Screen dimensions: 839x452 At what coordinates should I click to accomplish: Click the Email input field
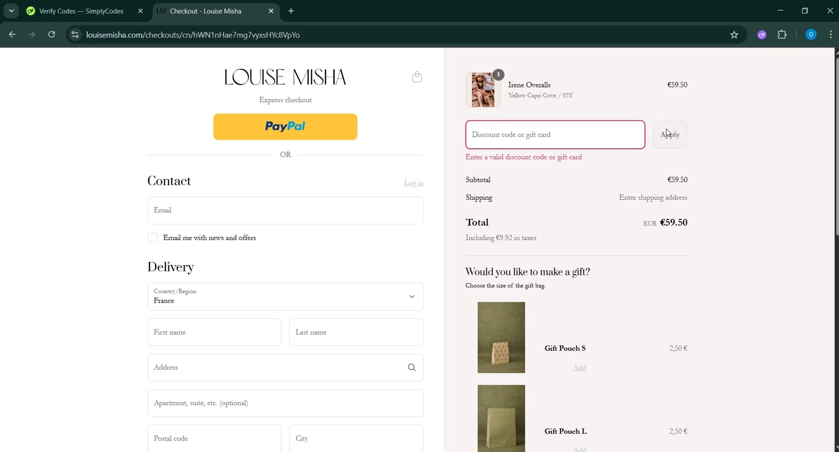[x=285, y=210]
